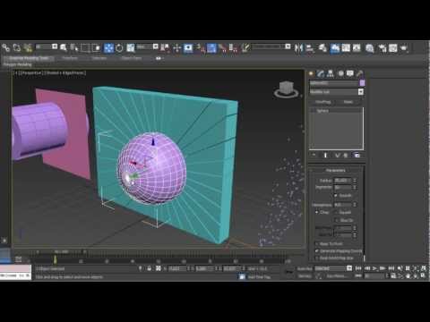Screen dimensions: 430x322
Task: Switch to the Freeform ribbon tab
Action: point(70,58)
